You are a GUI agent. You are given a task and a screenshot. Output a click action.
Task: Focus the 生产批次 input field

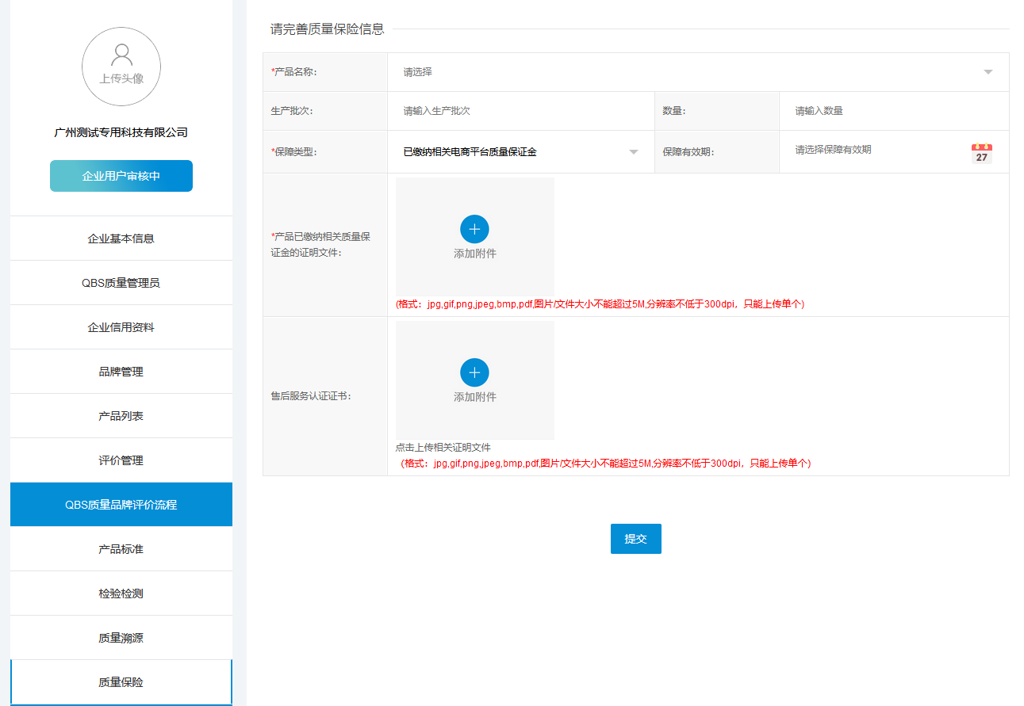(x=520, y=111)
